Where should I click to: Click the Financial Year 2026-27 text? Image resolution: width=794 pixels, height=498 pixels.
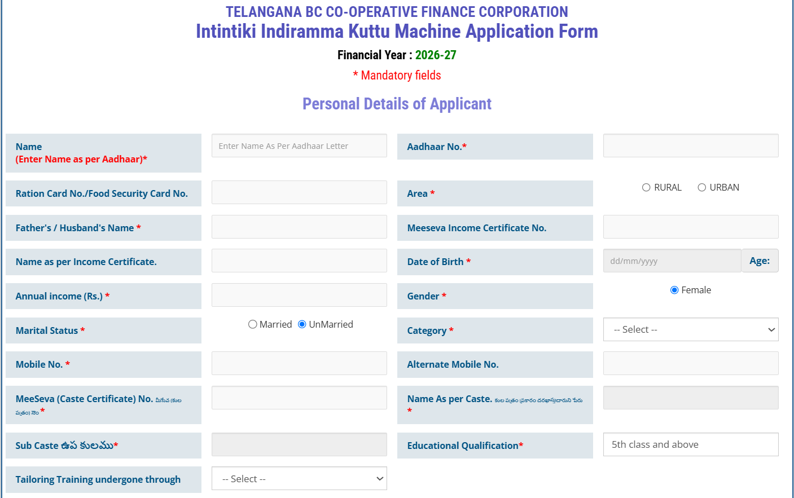point(397,55)
